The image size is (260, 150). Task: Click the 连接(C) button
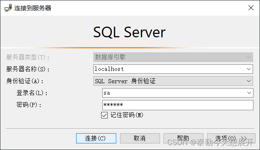(96, 138)
